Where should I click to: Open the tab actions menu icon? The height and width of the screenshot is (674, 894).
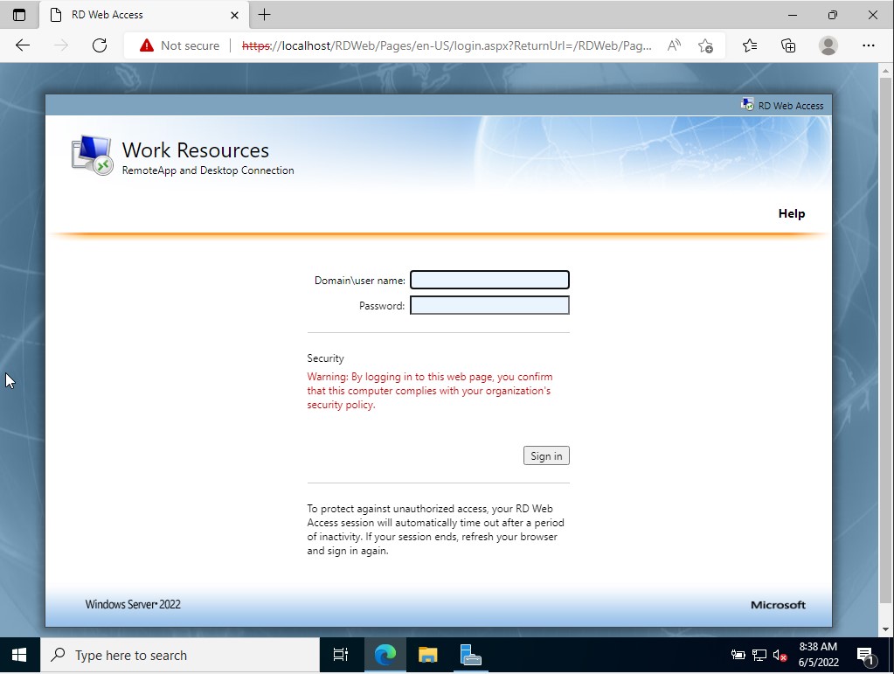[19, 15]
